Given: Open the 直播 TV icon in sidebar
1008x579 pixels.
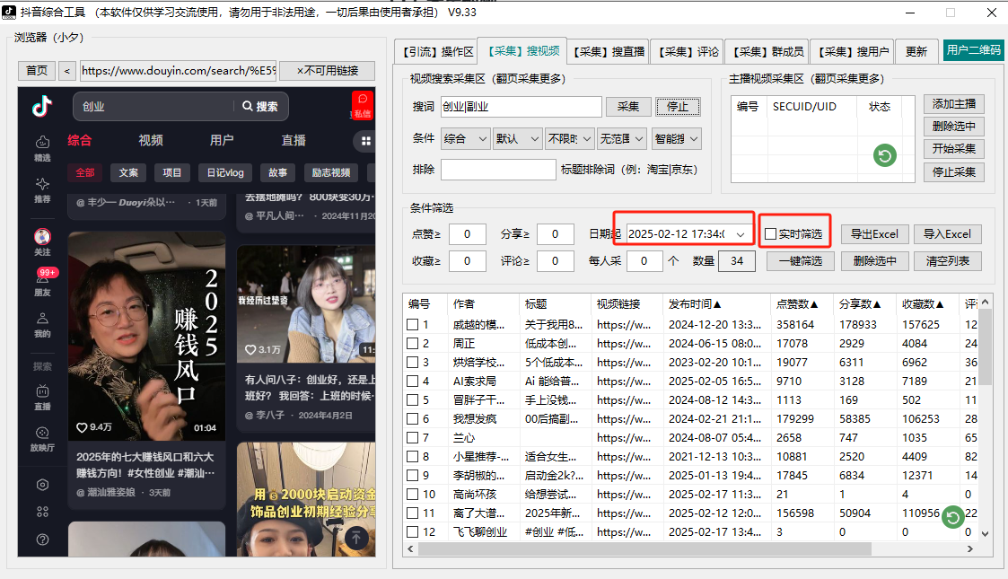Looking at the screenshot, I should [x=42, y=393].
